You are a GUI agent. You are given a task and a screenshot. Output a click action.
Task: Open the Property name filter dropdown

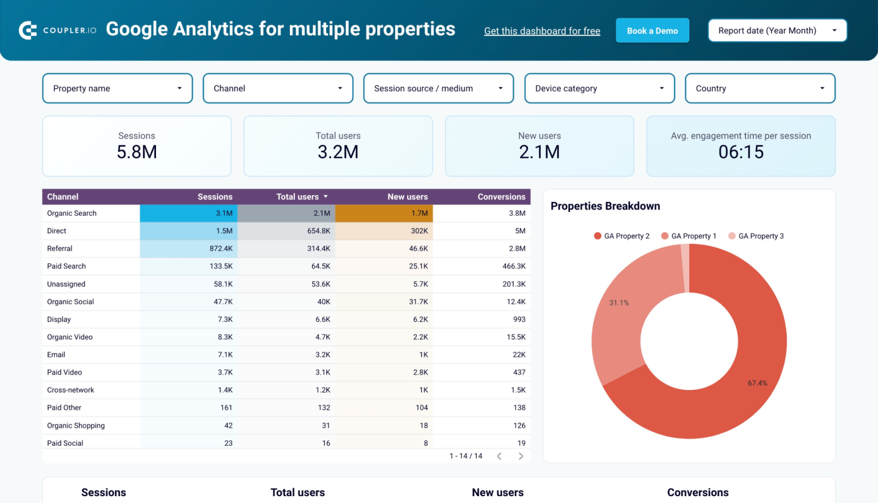[x=117, y=88]
